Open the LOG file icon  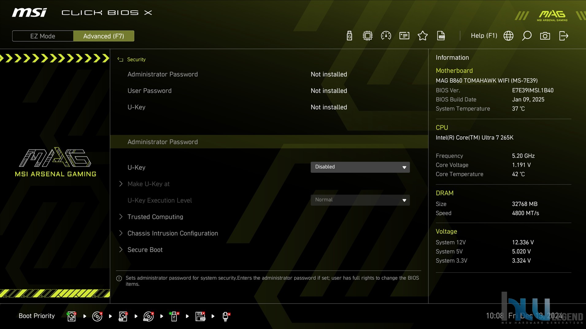(441, 36)
